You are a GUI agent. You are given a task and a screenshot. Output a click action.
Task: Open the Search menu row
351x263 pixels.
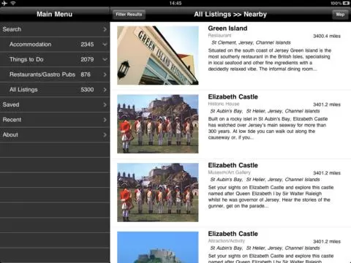[x=55, y=29]
